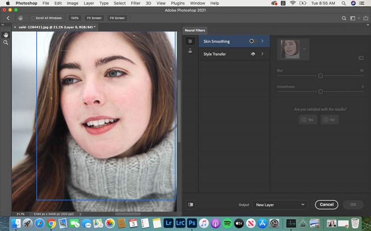Click Creative Cloud menu bar icon

click(274, 4)
